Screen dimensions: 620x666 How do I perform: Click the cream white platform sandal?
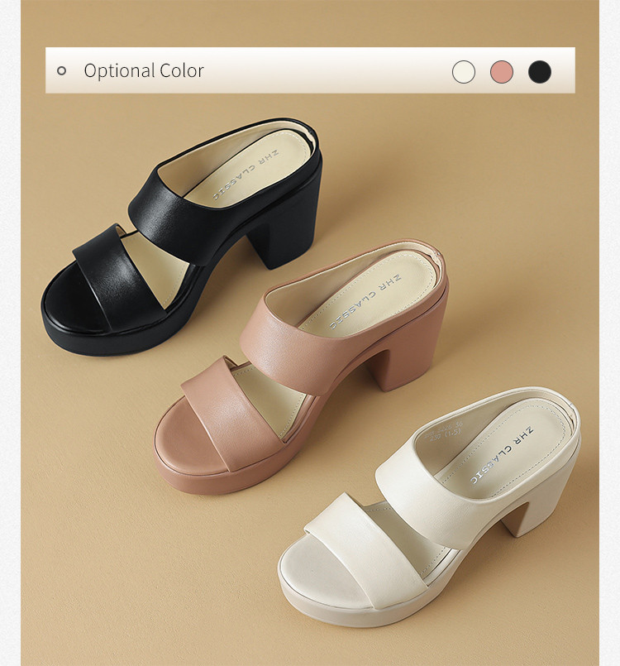(x=430, y=508)
